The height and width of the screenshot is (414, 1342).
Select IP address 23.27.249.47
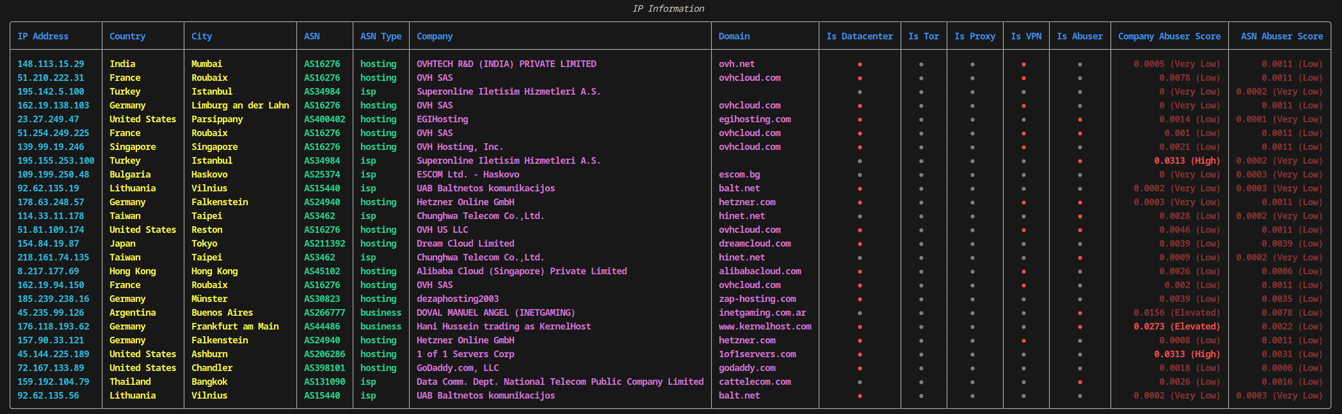point(48,119)
